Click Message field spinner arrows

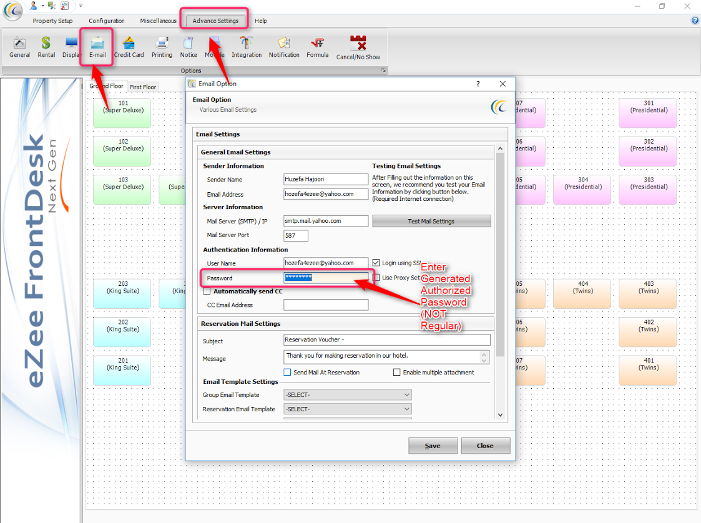pos(484,357)
